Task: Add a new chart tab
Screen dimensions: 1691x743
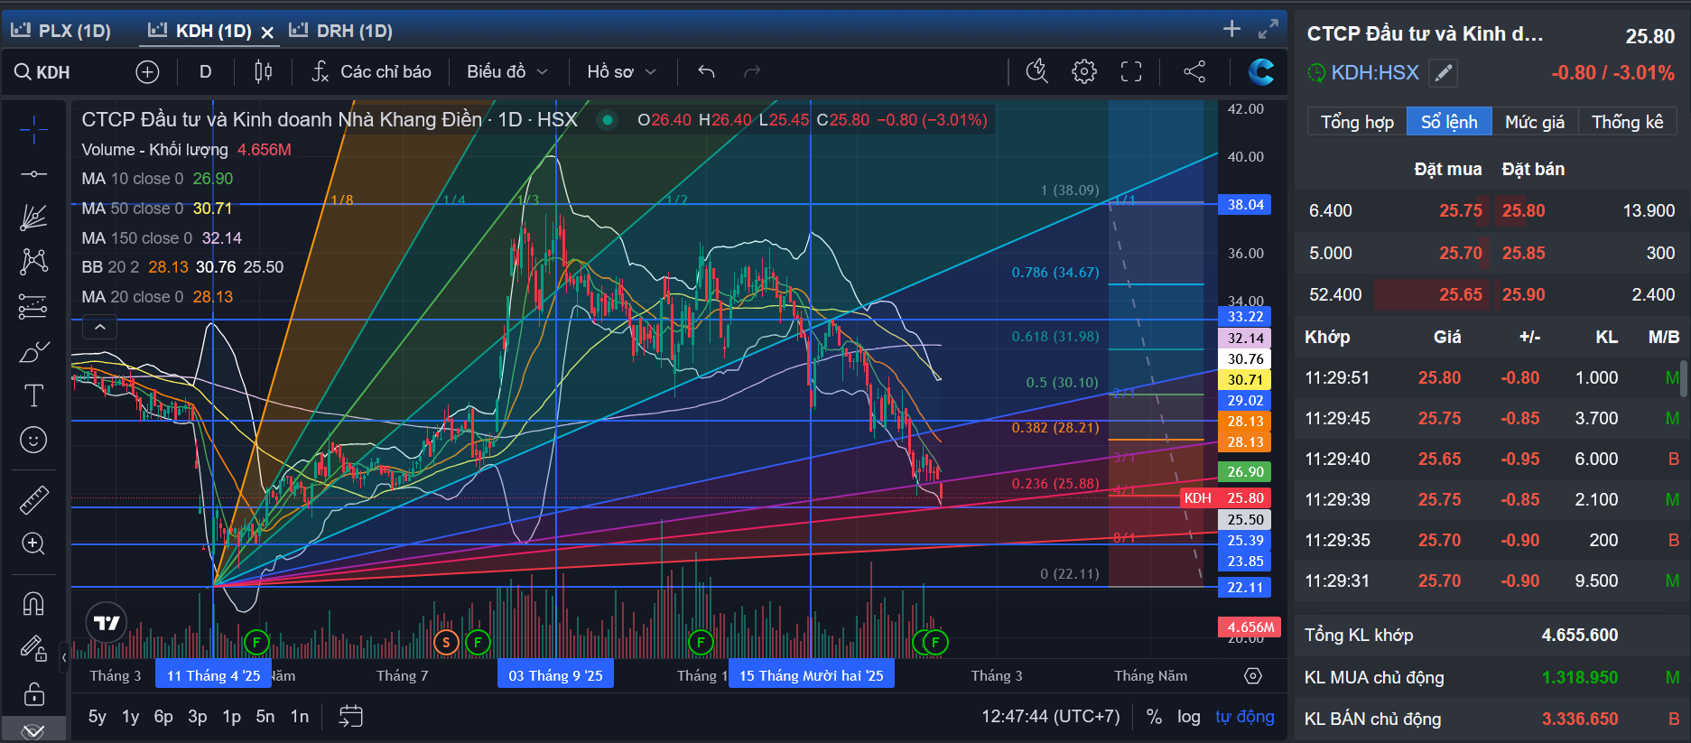Action: pos(1231,29)
